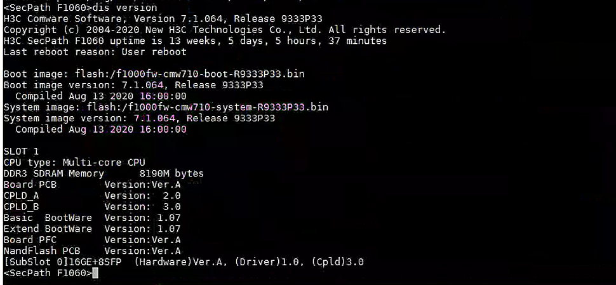
Task: Click the "Board PCB" version line
Action: [x=92, y=184]
